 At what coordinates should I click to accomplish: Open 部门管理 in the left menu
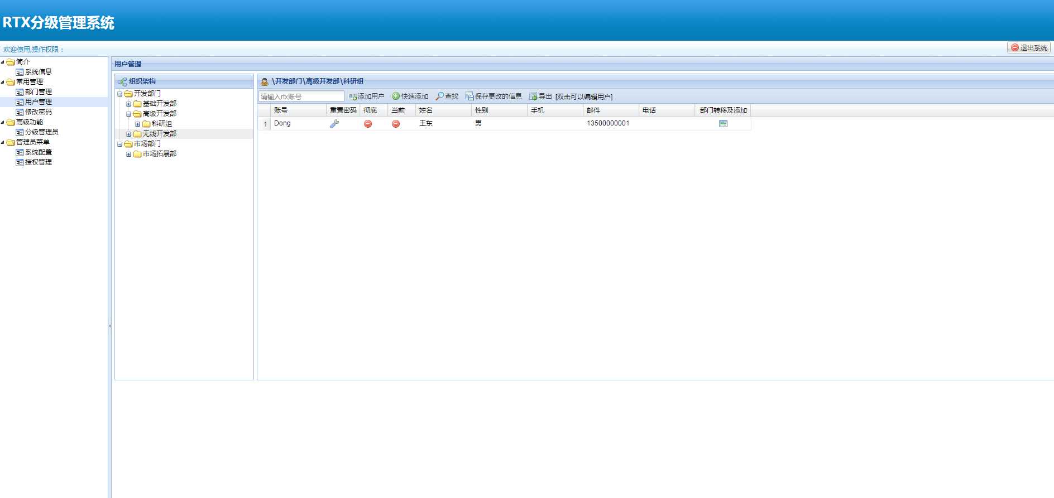tap(38, 92)
